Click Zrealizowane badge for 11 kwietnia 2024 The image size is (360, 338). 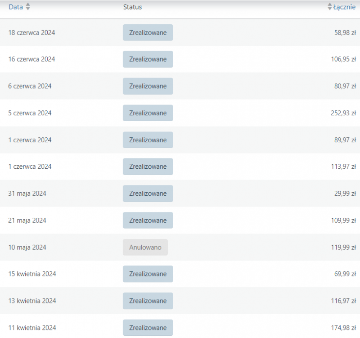tap(148, 328)
